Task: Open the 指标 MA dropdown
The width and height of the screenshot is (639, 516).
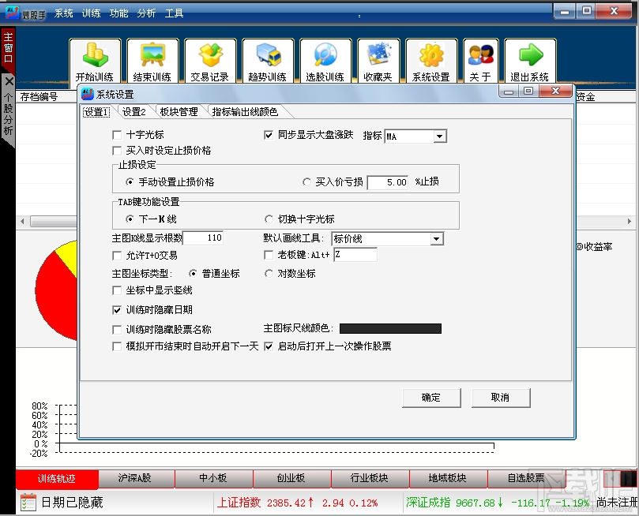Action: pyautogui.click(x=441, y=136)
